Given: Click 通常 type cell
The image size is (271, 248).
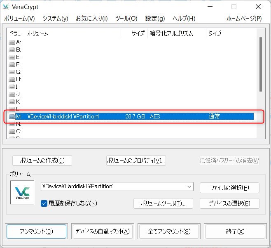Looking at the screenshot, I should pyautogui.click(x=214, y=116).
